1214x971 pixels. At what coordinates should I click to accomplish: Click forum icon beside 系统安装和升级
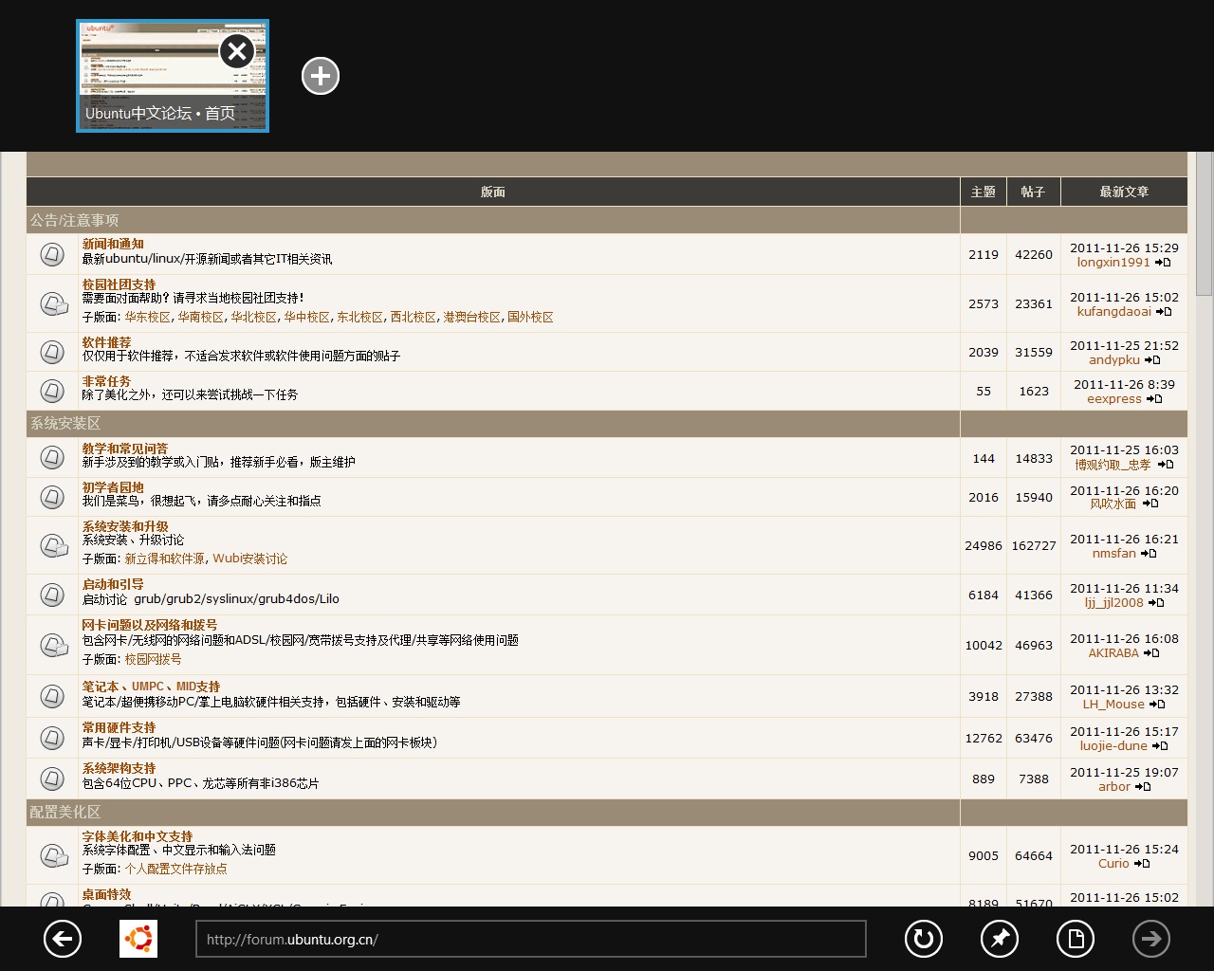[x=54, y=545]
